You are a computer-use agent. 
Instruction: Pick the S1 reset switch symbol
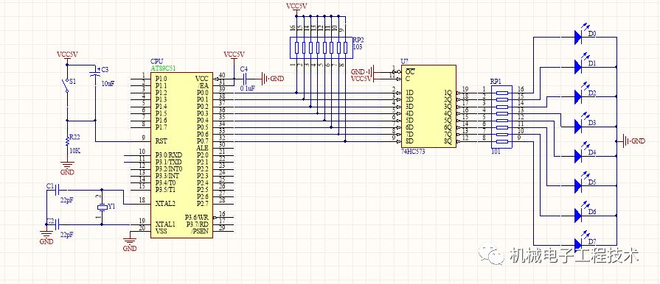[x=66, y=85]
